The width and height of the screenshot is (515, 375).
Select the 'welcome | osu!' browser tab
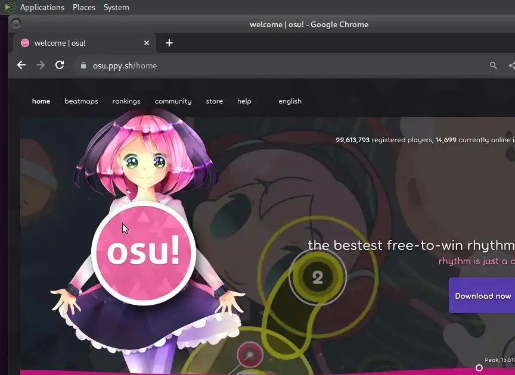tap(85, 43)
